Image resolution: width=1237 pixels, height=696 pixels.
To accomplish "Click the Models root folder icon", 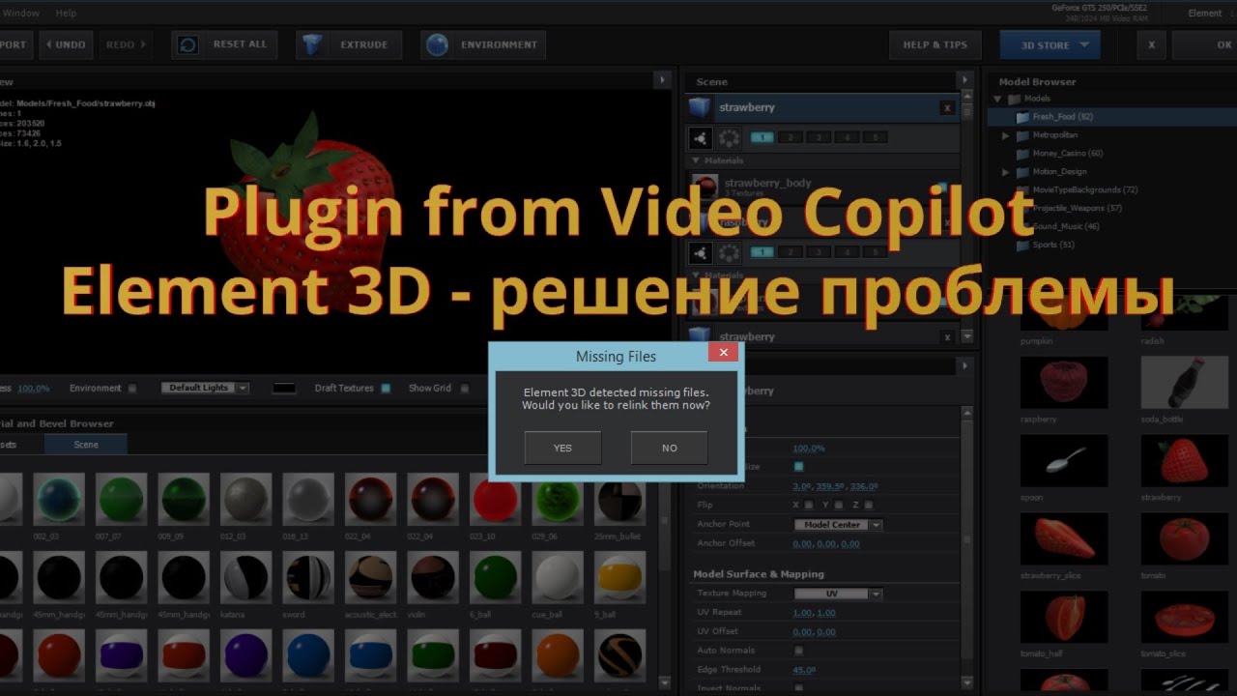I will pos(1014,99).
